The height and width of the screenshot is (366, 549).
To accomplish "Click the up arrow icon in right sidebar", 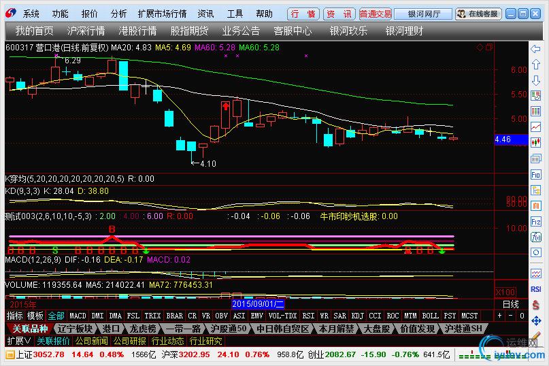I will [535, 65].
